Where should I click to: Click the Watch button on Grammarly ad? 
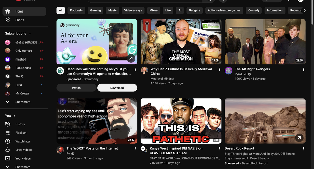pyautogui.click(x=76, y=88)
